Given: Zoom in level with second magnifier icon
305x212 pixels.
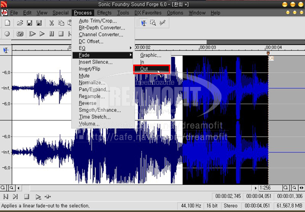Looking at the screenshot, I should coord(12,188).
